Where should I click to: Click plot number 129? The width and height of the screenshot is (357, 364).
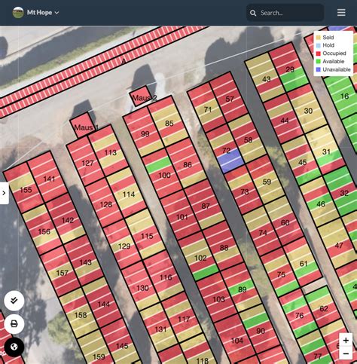pos(124,246)
